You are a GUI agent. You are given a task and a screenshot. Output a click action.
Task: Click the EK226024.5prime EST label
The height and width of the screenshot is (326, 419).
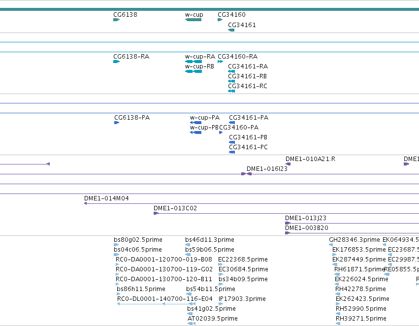tap(361, 280)
